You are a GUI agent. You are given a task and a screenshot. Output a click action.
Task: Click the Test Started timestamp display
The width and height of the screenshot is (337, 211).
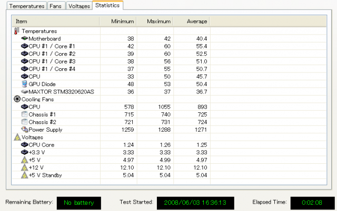[195, 203]
